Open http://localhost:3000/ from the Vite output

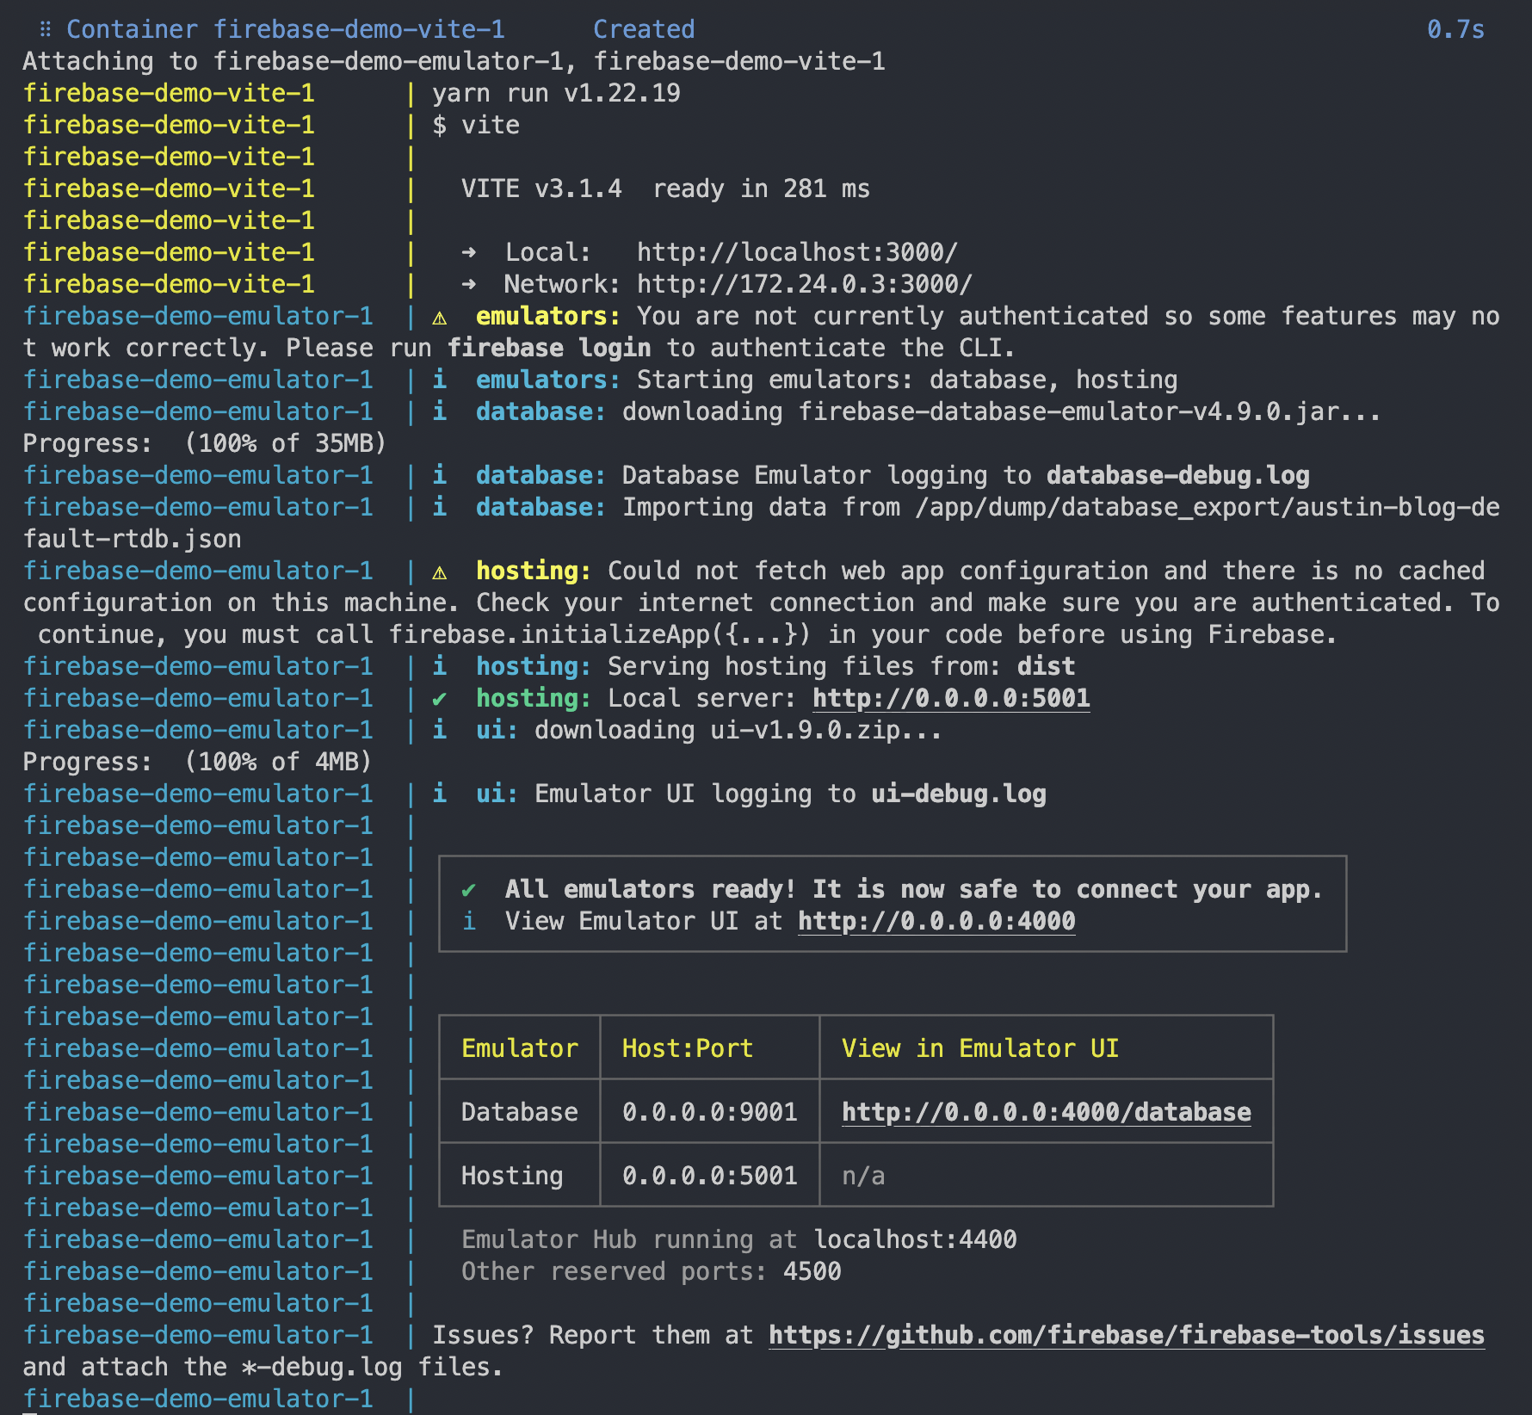click(796, 252)
